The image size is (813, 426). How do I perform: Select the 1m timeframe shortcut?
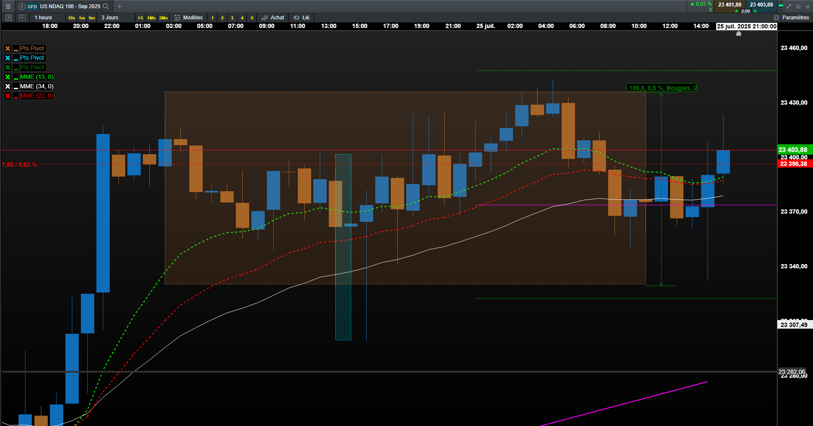[x=82, y=18]
